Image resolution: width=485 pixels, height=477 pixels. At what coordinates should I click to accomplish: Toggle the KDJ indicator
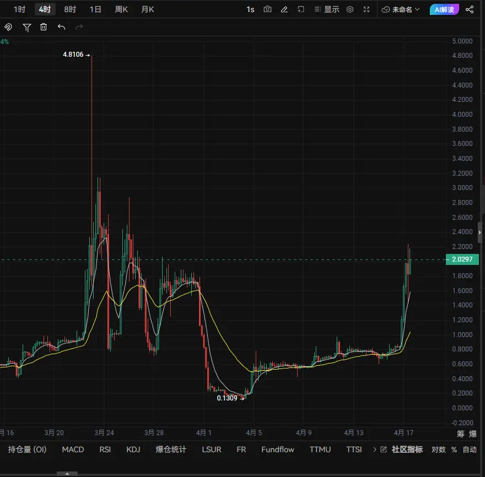[x=133, y=449]
